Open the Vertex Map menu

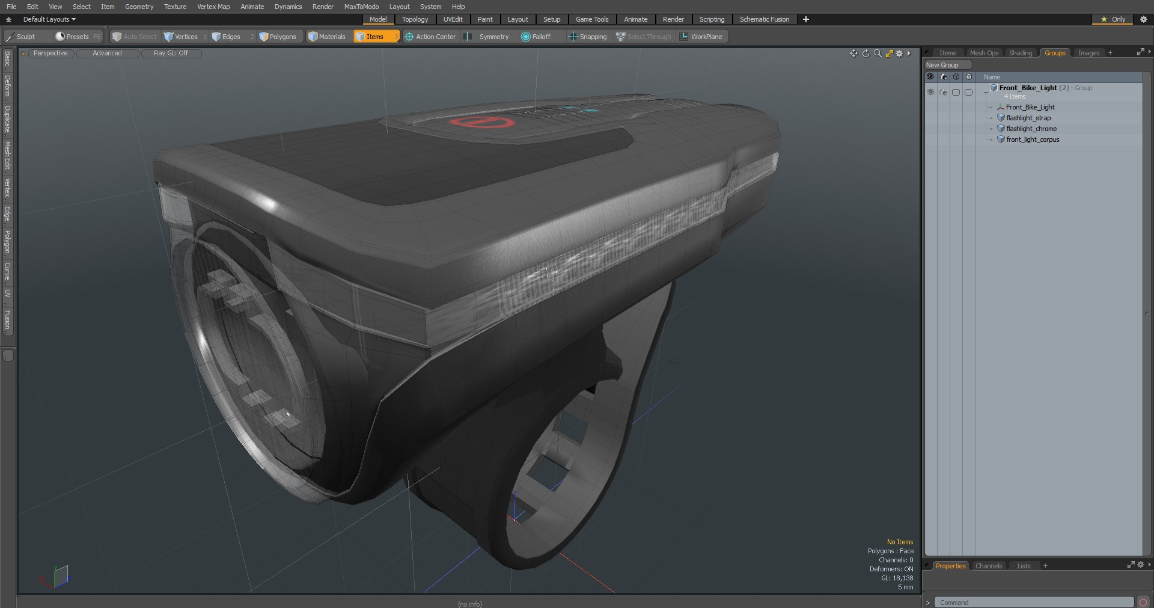pos(213,7)
